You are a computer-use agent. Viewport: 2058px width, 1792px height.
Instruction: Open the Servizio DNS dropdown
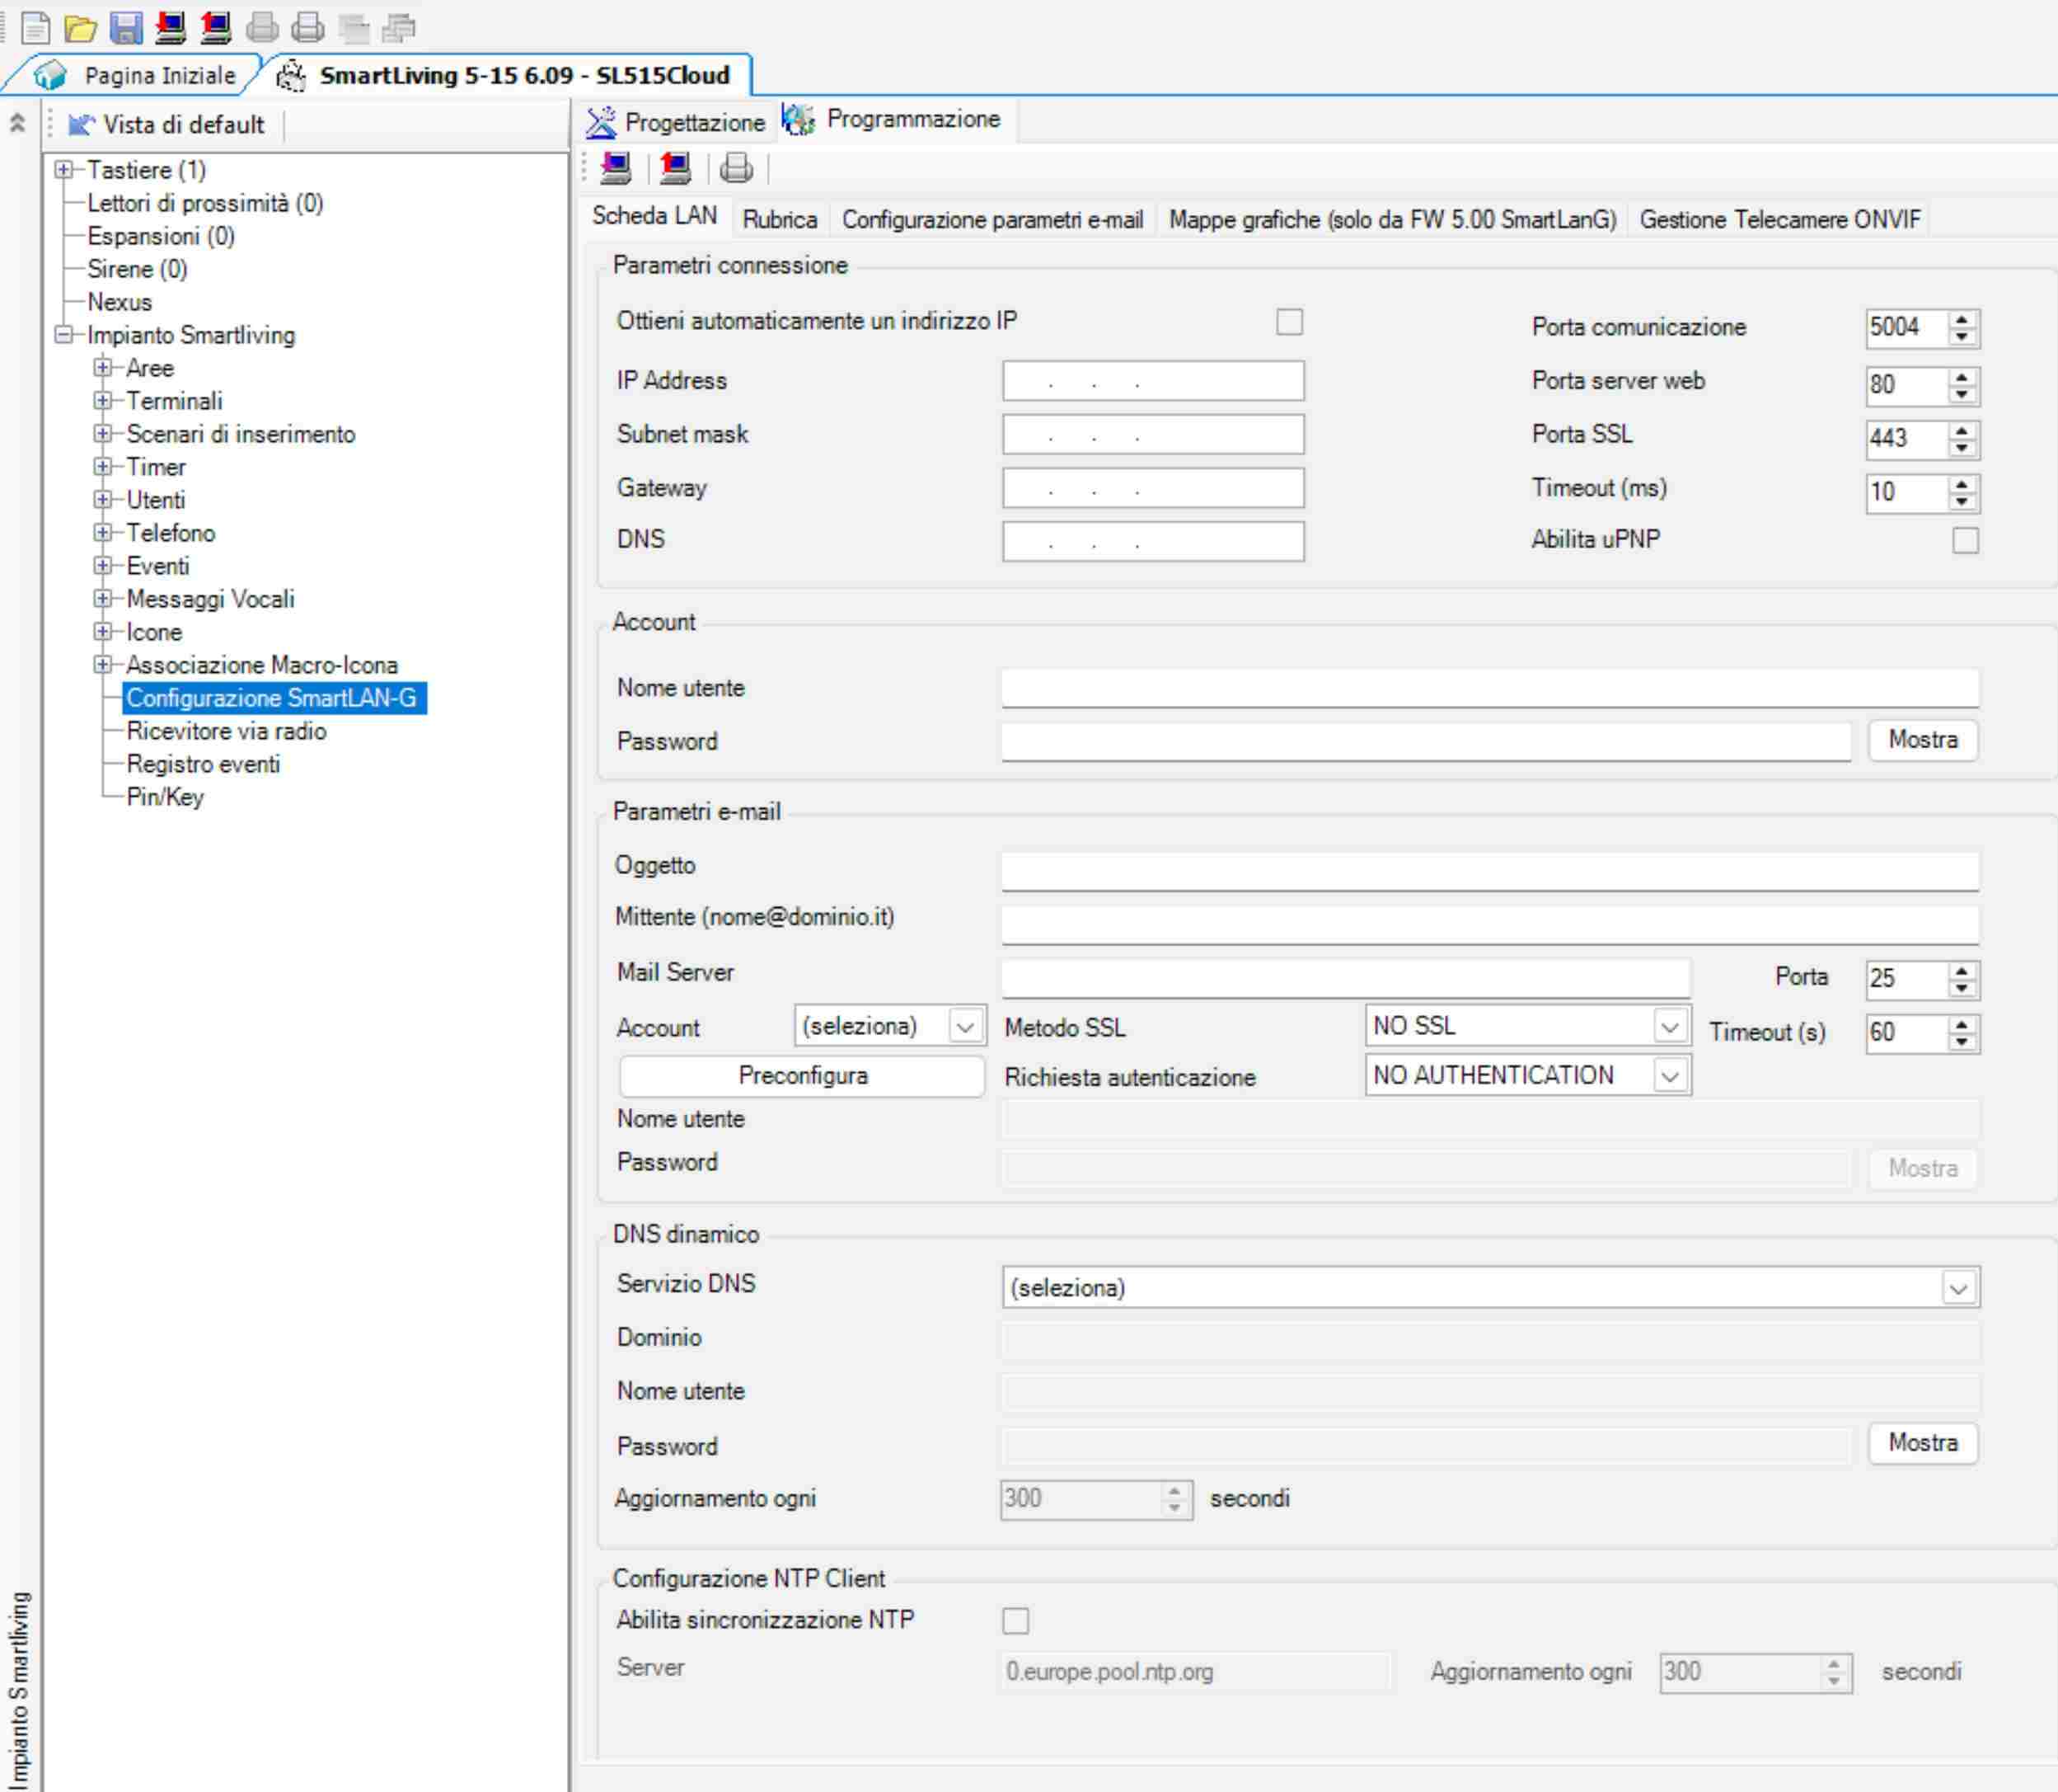tap(1957, 1287)
